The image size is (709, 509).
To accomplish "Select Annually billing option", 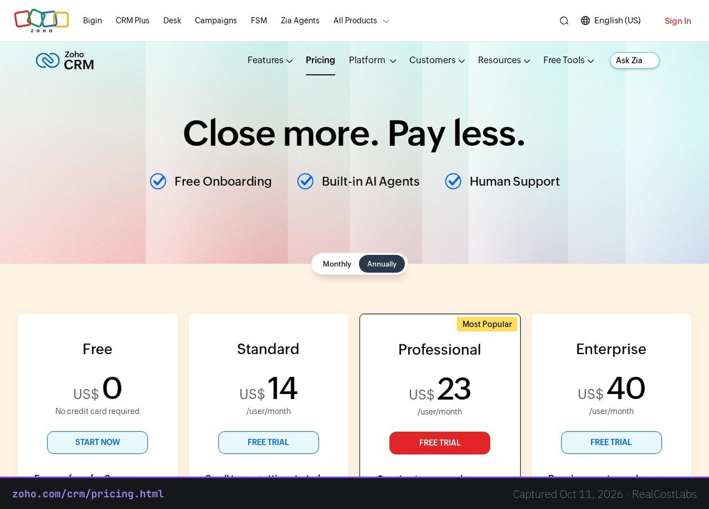I will pos(382,264).
